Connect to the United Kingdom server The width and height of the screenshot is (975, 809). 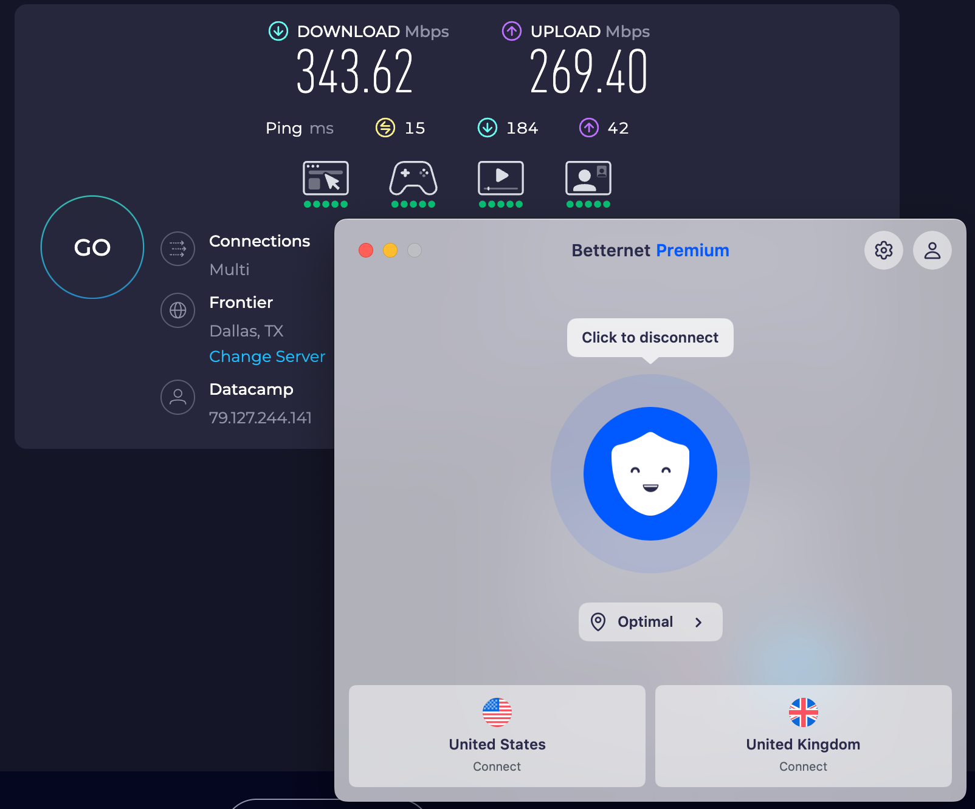tap(803, 736)
